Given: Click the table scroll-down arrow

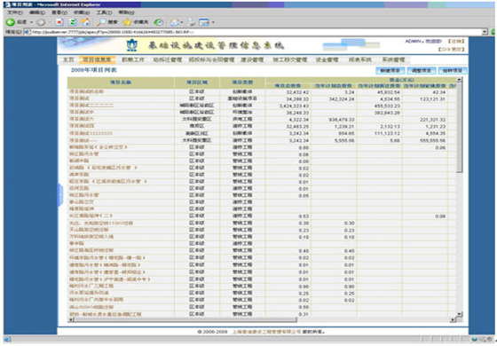Looking at the screenshot, I should point(460,314).
